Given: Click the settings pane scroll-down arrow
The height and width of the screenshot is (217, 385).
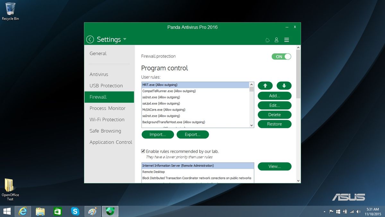Looking at the screenshot, I should pyautogui.click(x=298, y=181).
